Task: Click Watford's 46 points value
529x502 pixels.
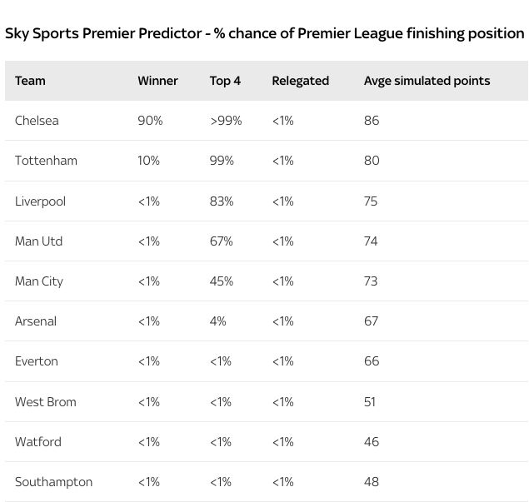Action: (x=372, y=442)
